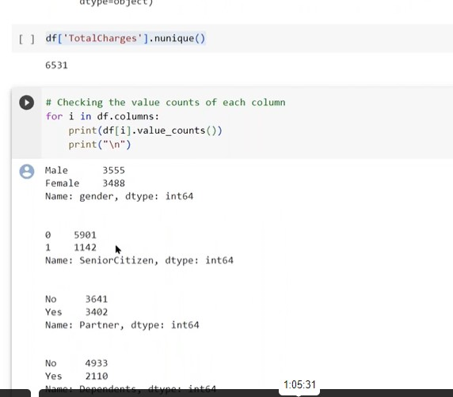Click the print(df[i].value_counts()) line
Image resolution: width=453 pixels, height=397 pixels.
point(145,130)
